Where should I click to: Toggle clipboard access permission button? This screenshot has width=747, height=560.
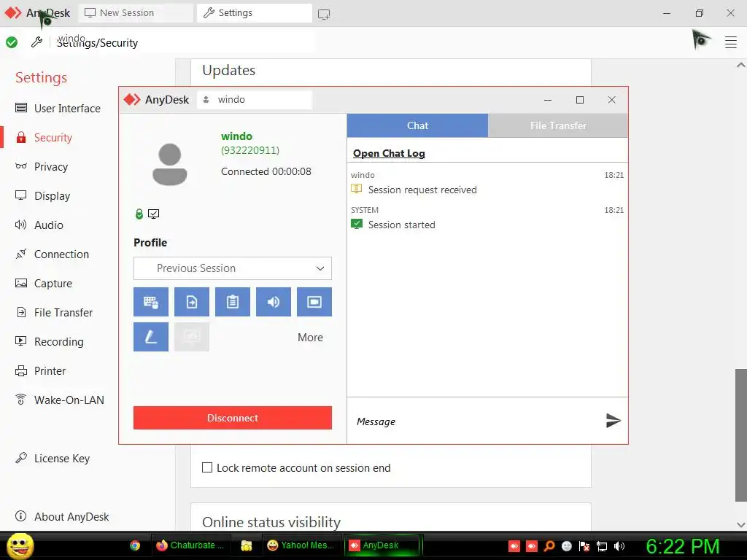(233, 302)
